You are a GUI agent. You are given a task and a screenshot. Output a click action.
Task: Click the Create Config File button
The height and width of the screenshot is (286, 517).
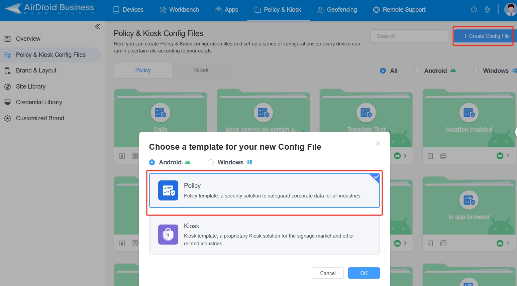point(485,36)
